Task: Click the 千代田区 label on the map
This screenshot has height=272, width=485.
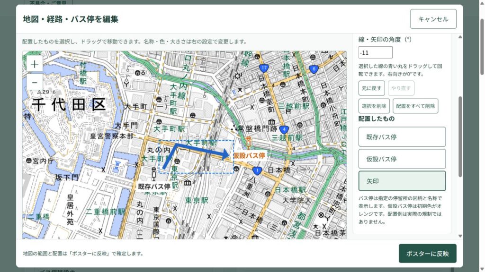Action: pyautogui.click(x=69, y=104)
